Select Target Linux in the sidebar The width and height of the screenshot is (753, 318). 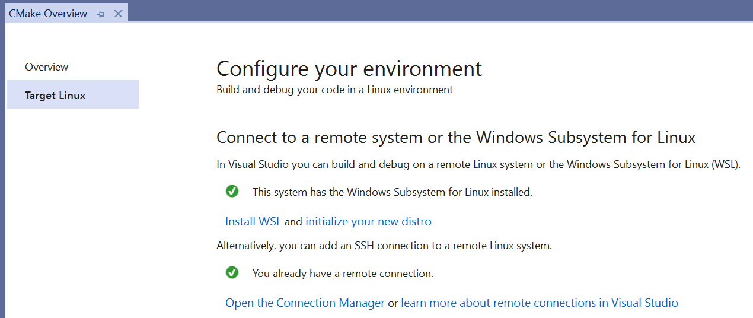click(x=55, y=96)
